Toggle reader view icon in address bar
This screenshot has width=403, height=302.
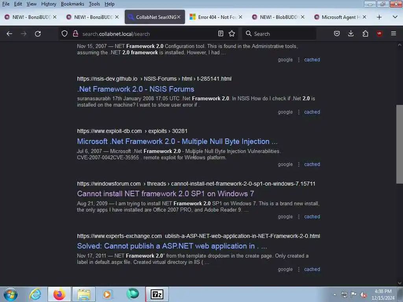click(220, 34)
